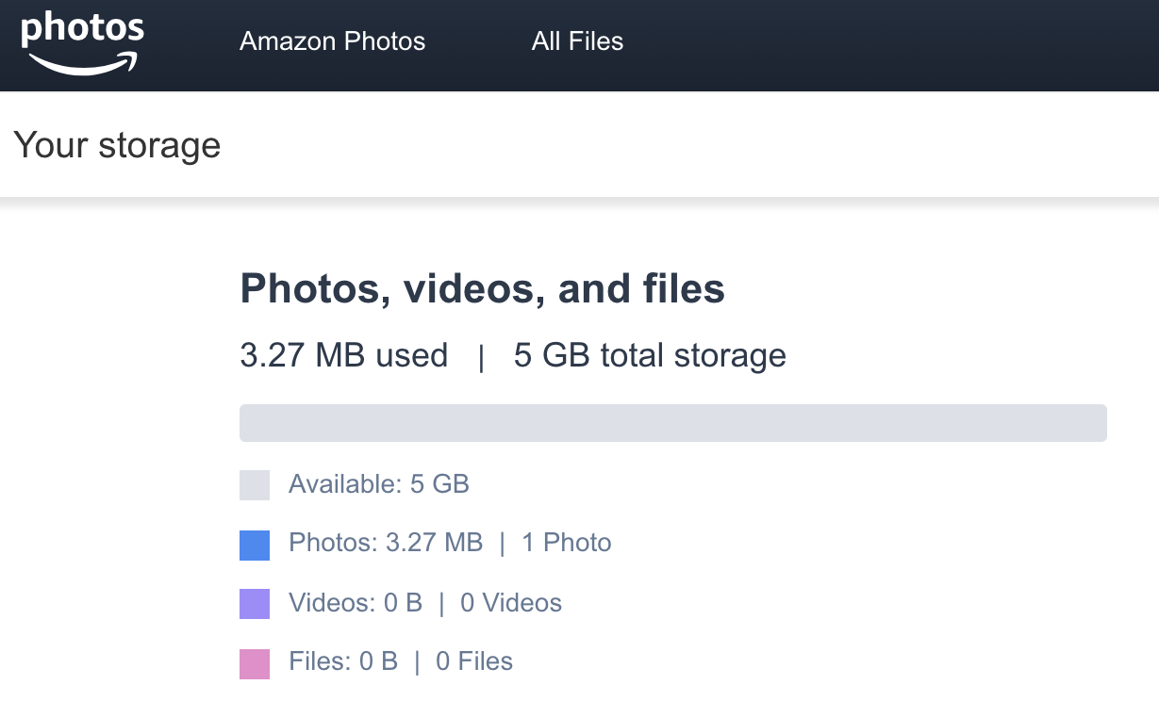Click the 0 Videos count
Screen dimensions: 1159x701
tap(511, 602)
